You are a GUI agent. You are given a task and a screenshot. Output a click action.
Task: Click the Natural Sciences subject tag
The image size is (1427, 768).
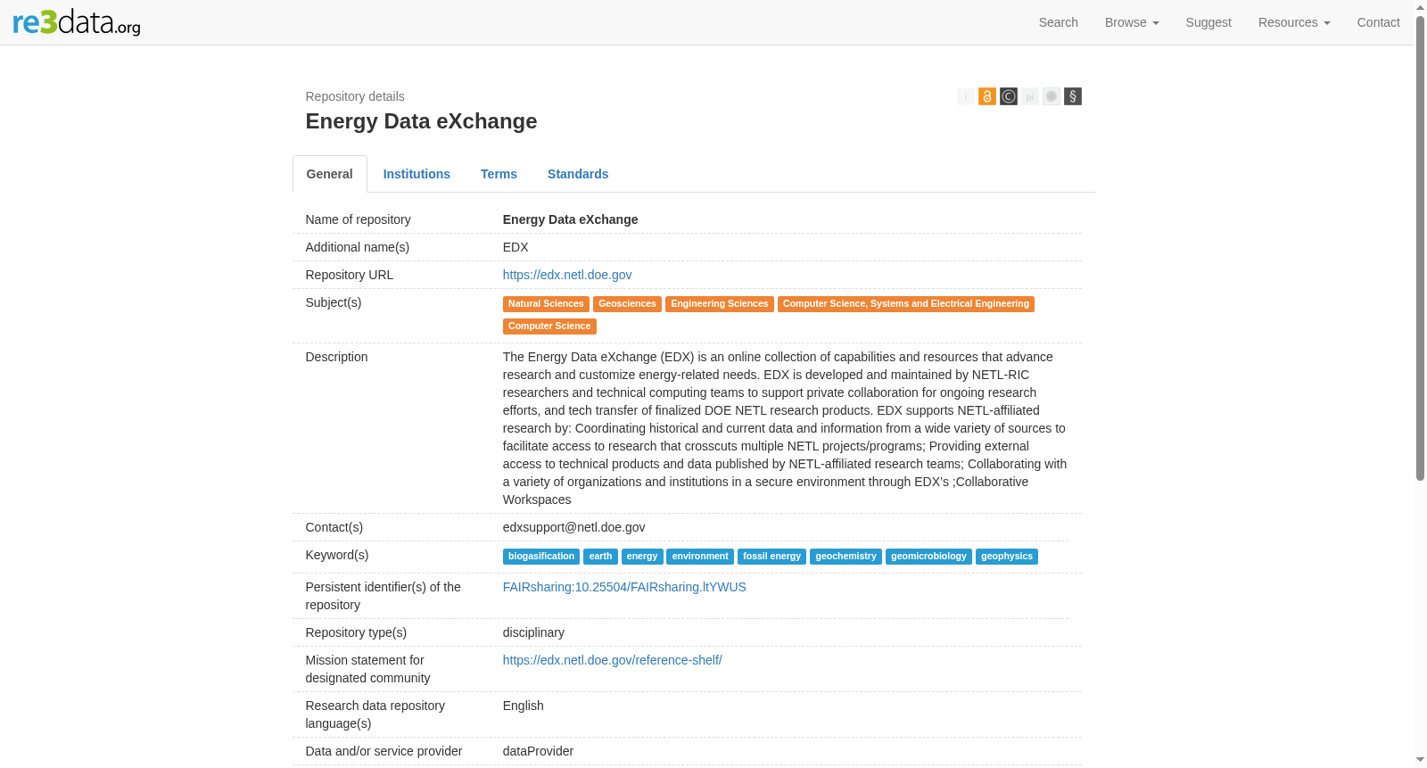pyautogui.click(x=546, y=304)
